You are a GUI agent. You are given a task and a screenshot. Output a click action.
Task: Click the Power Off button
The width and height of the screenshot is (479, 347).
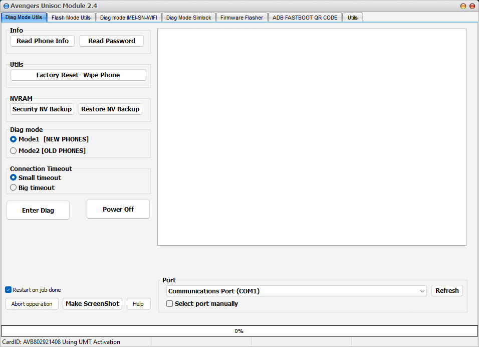click(x=118, y=210)
